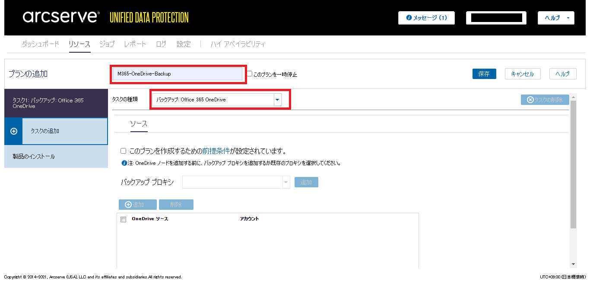This screenshot has height=281, width=590.
Task: Open messages (1) notification button
Action: click(426, 18)
